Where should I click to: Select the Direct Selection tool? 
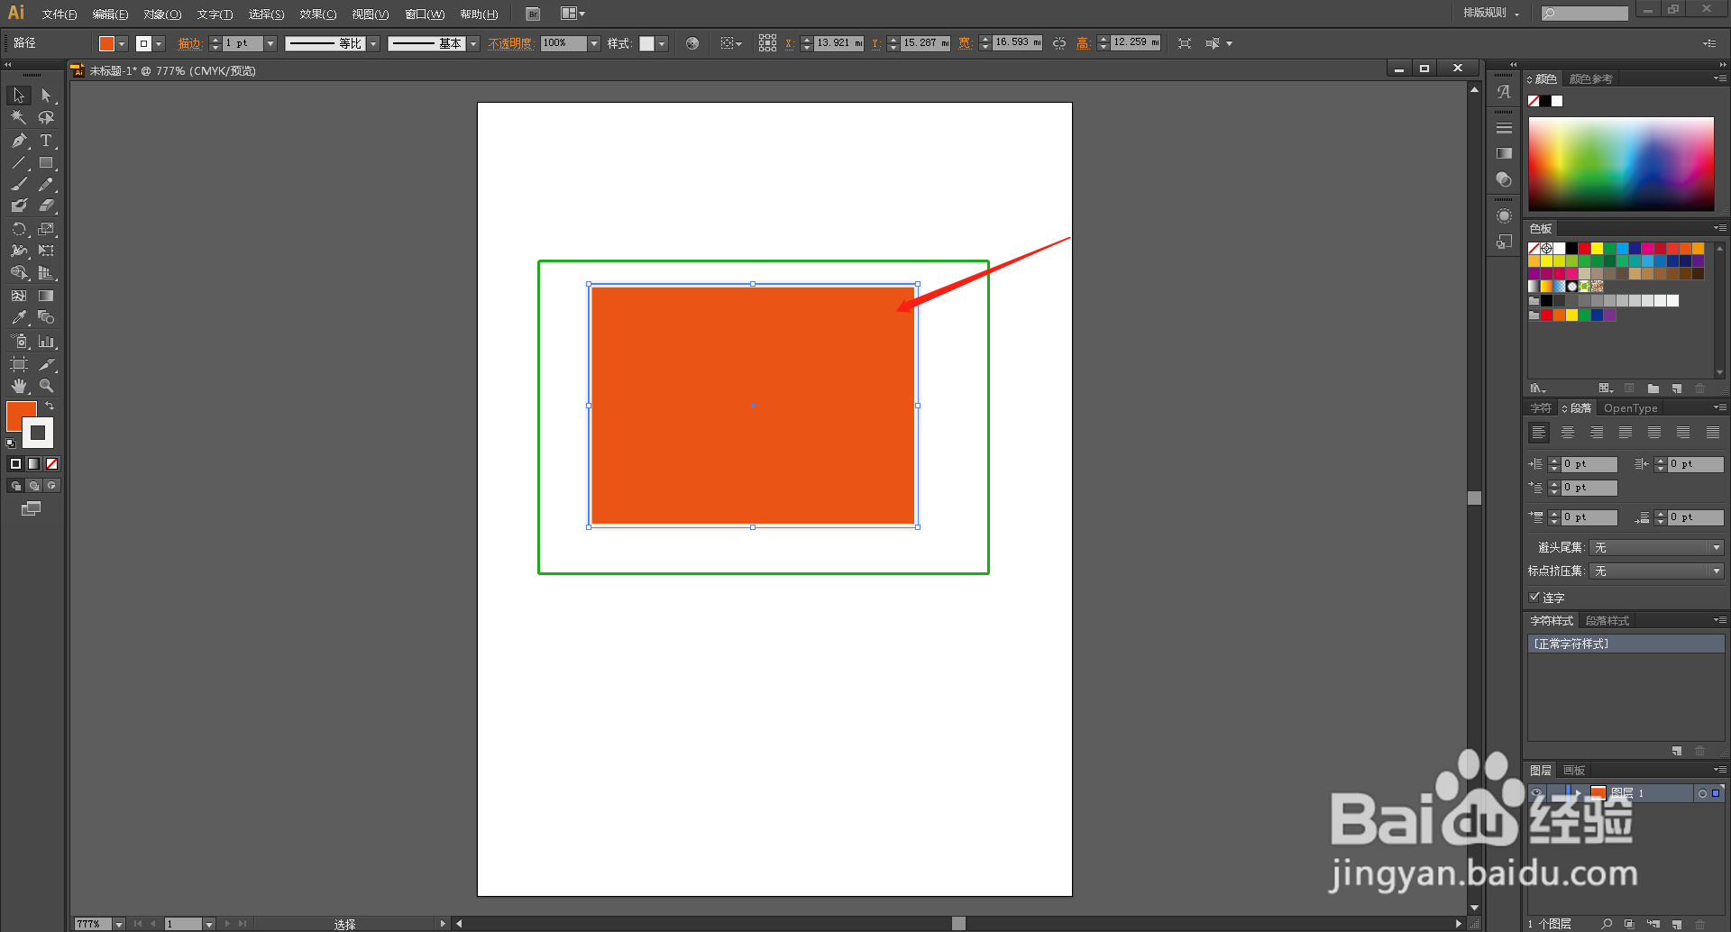(x=46, y=96)
